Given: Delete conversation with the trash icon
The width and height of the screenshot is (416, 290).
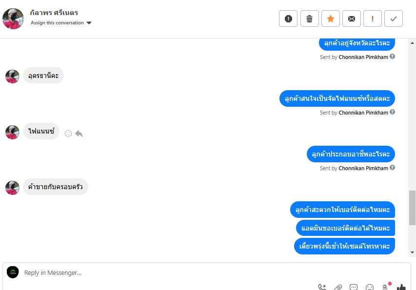Looking at the screenshot, I should 309,19.
